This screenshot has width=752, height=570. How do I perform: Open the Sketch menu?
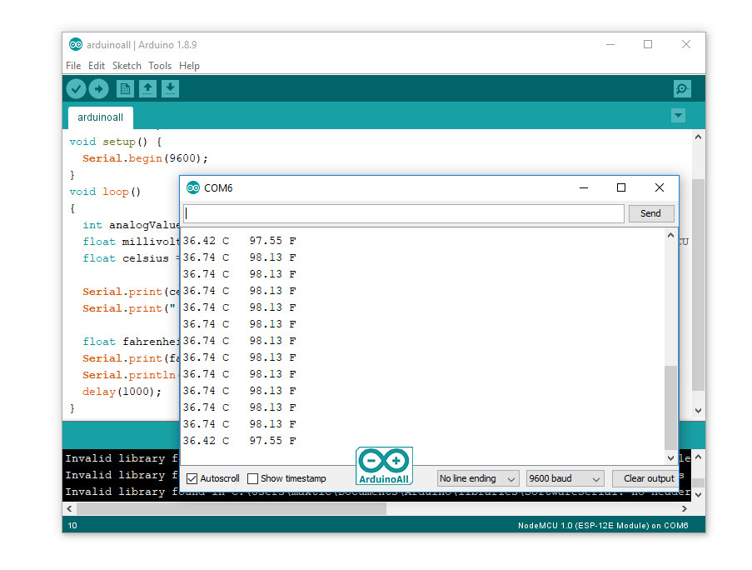pyautogui.click(x=127, y=66)
